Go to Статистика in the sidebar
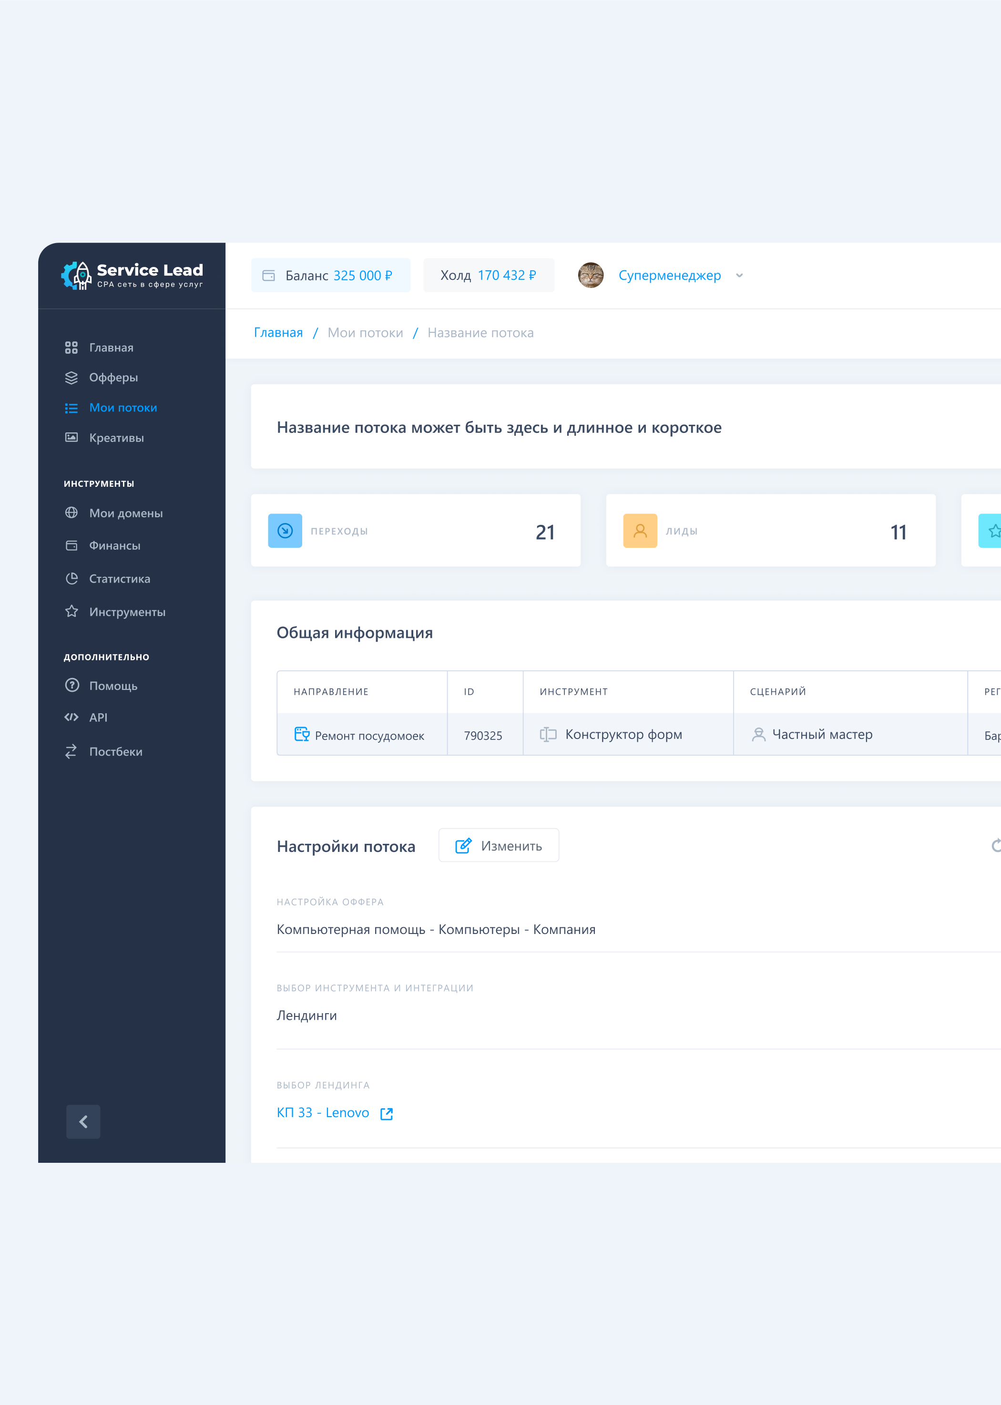The height and width of the screenshot is (1405, 1001). [120, 579]
